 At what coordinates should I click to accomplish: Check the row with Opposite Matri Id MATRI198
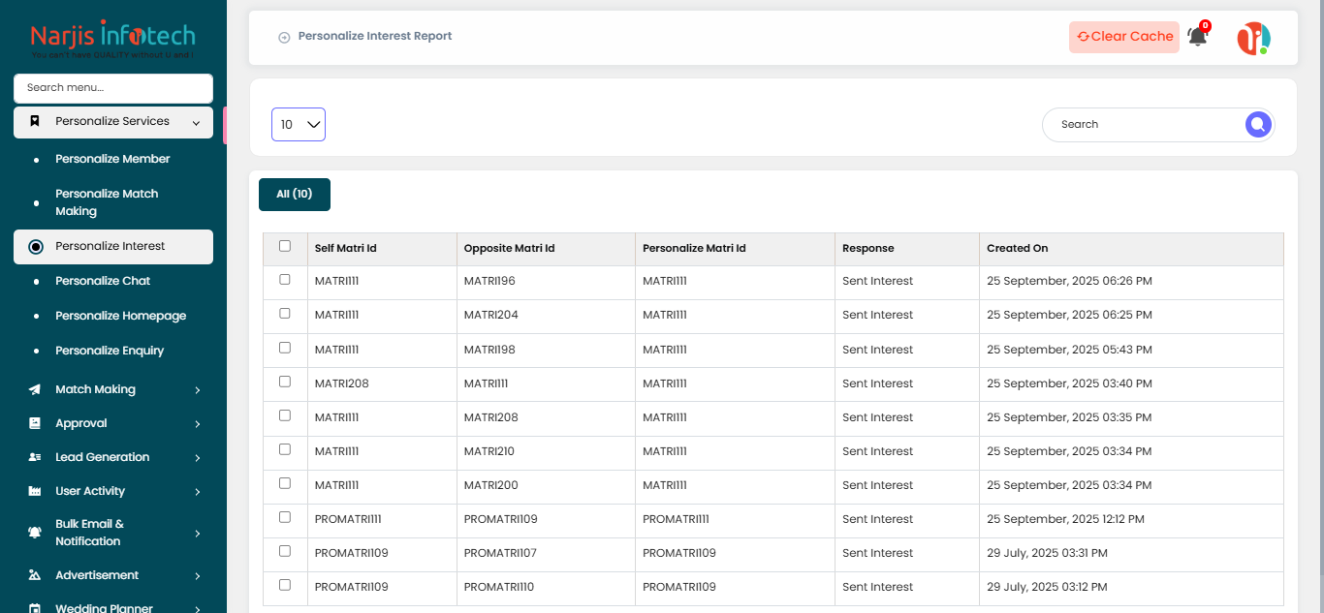[x=285, y=347]
